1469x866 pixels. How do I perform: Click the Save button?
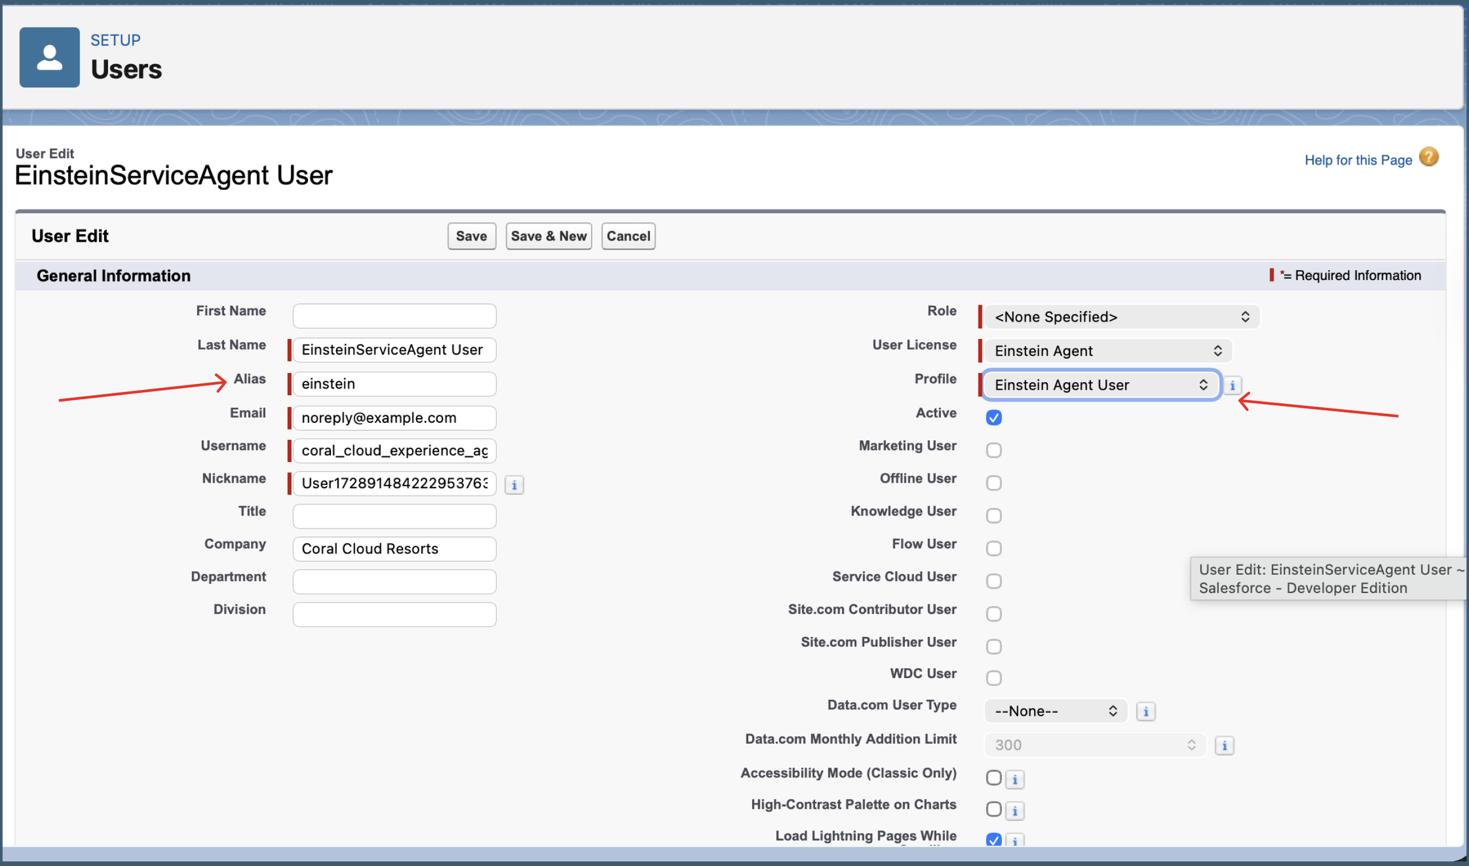(x=471, y=236)
